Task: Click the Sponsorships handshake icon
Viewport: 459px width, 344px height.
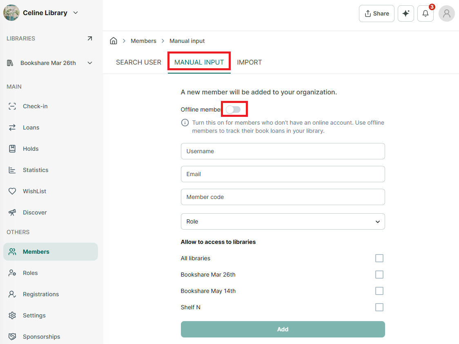Action: (x=12, y=337)
